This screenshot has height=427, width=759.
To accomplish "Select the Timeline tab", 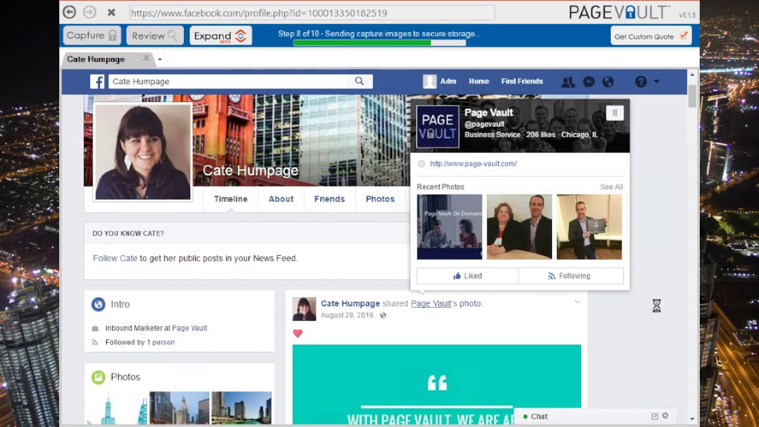I will pos(231,199).
